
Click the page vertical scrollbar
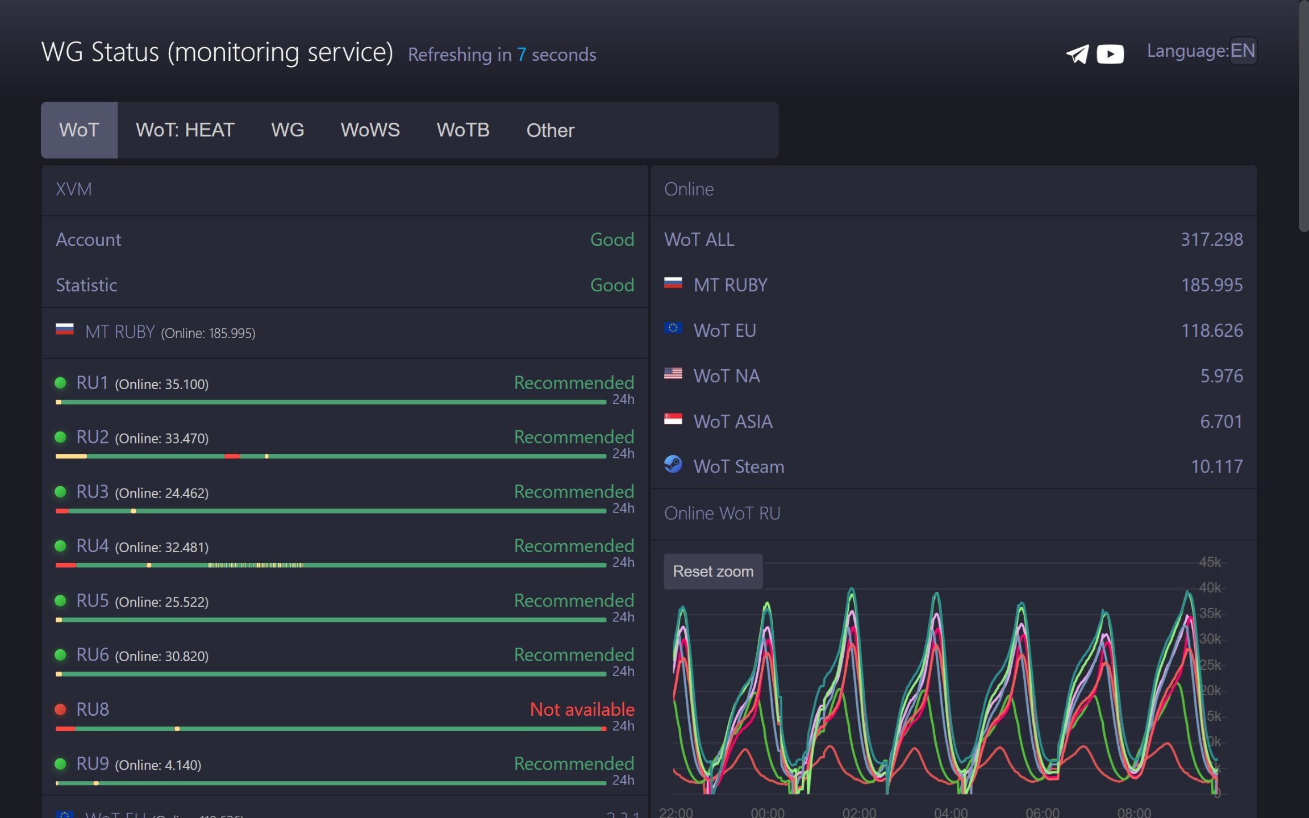1303,116
